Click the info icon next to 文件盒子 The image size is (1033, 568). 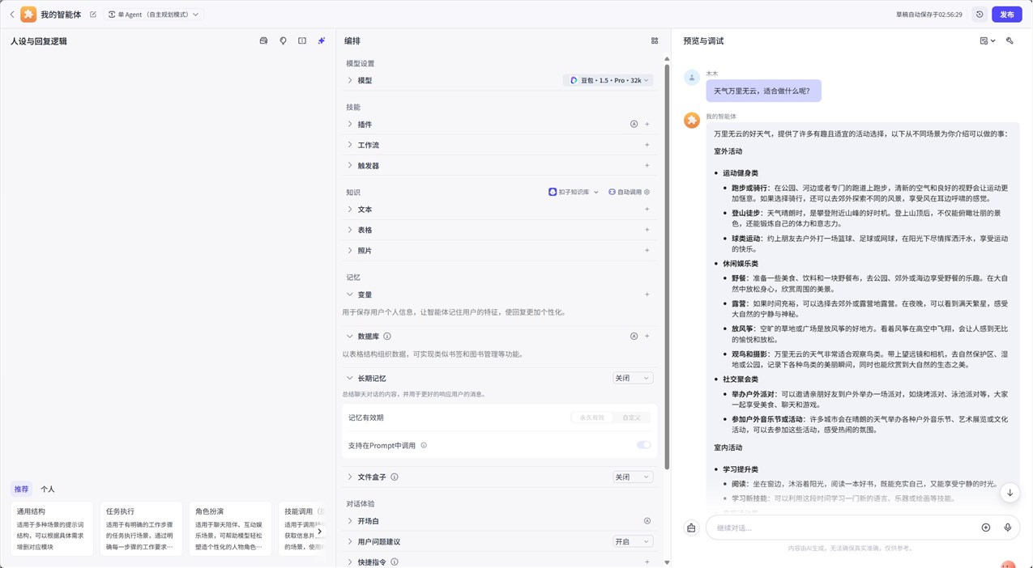395,477
